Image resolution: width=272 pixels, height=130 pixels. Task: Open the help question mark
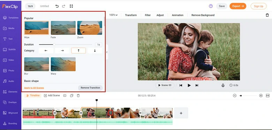point(211,6)
